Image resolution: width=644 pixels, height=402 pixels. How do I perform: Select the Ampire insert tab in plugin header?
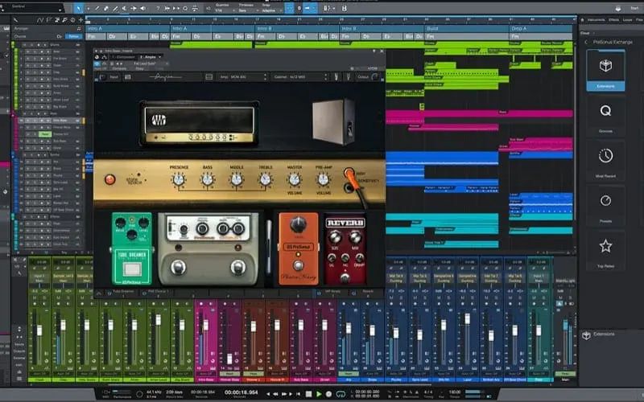pos(150,57)
